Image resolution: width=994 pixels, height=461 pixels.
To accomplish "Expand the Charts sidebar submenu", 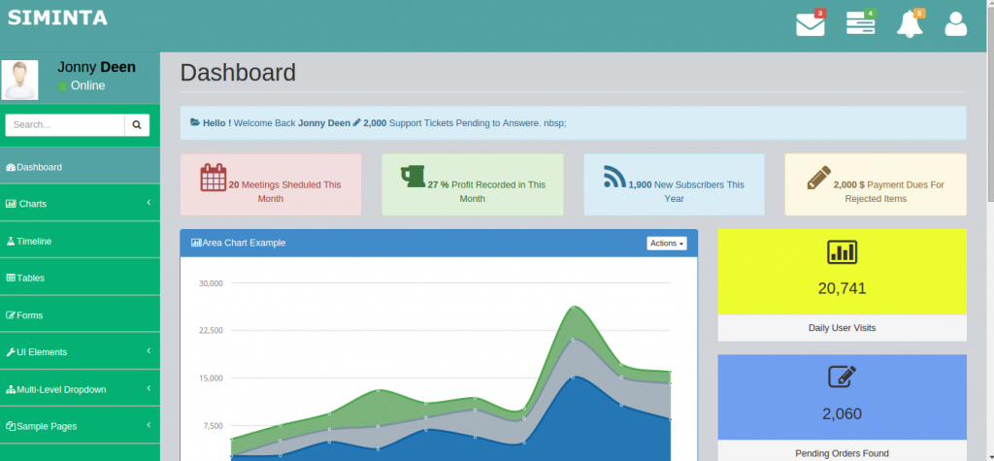I will 80,204.
